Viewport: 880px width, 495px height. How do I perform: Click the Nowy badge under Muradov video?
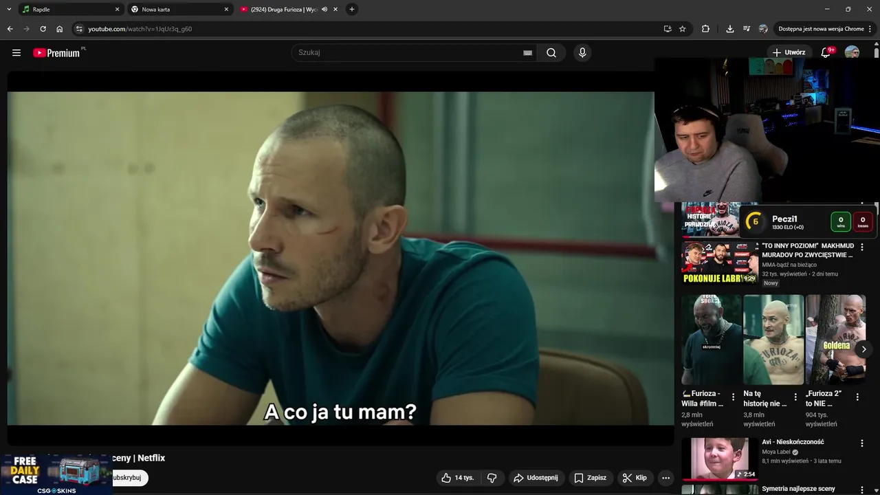(771, 283)
